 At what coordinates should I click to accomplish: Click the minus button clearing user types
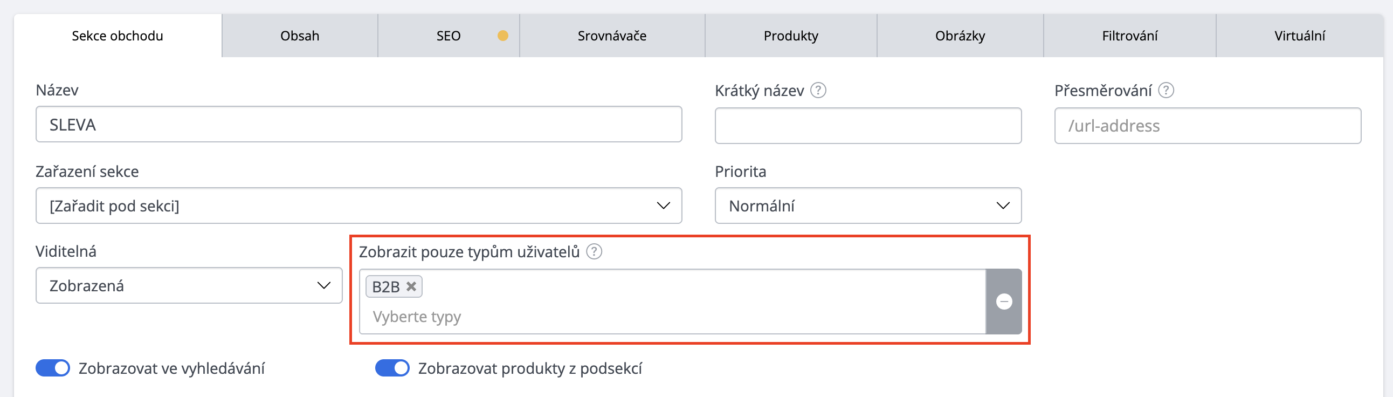tap(1004, 302)
